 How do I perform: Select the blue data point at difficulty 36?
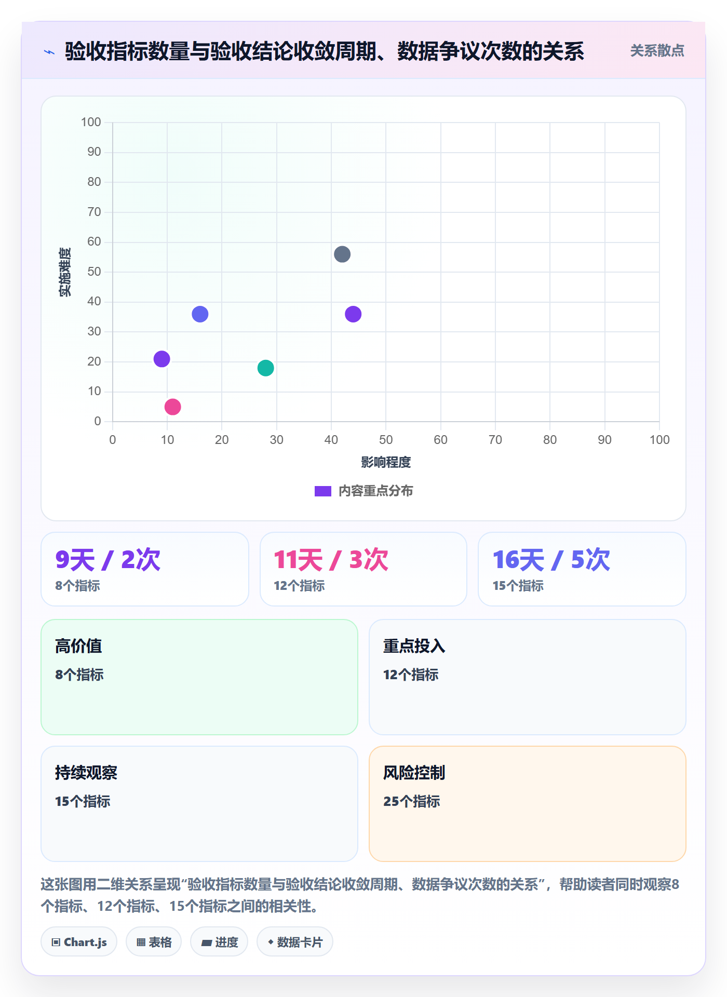pos(200,314)
